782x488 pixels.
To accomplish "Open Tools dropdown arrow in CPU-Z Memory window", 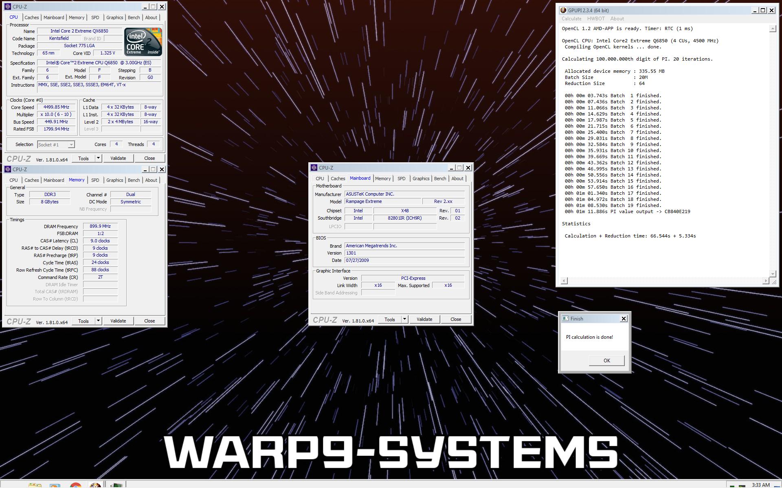I will click(x=98, y=321).
